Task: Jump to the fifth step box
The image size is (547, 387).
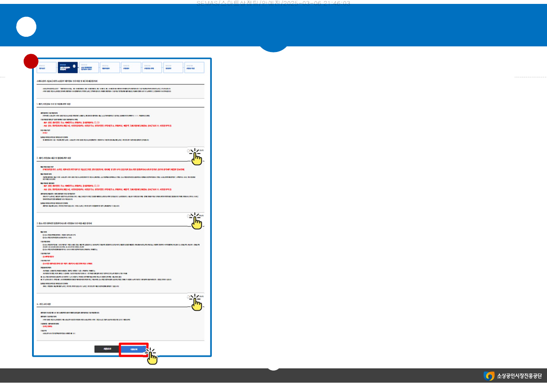Action: point(131,67)
